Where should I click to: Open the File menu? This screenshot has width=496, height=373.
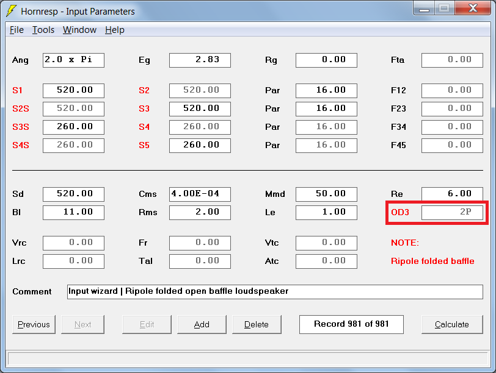16,30
